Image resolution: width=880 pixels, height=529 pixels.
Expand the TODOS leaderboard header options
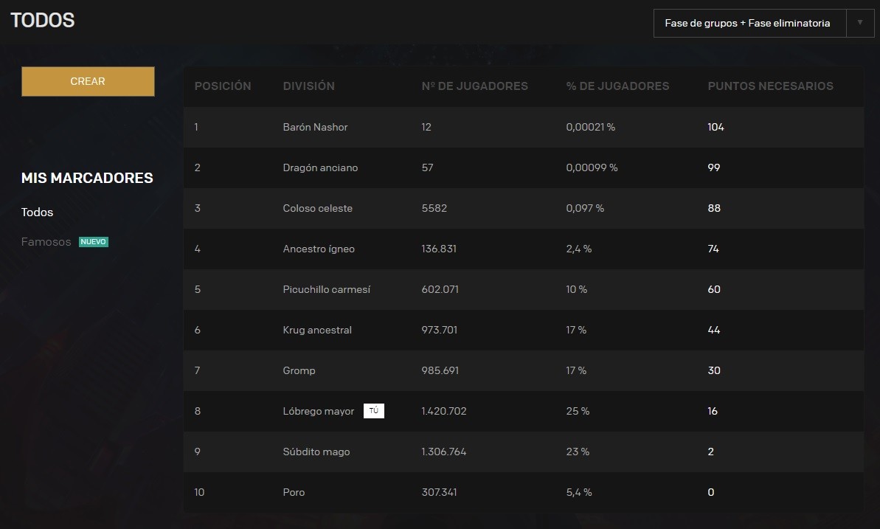click(42, 20)
